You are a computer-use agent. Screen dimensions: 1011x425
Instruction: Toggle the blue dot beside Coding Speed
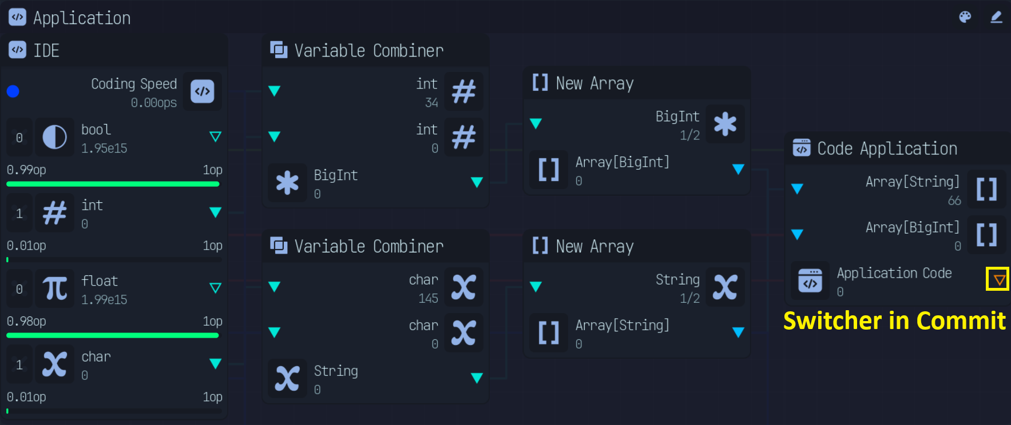[x=13, y=91]
